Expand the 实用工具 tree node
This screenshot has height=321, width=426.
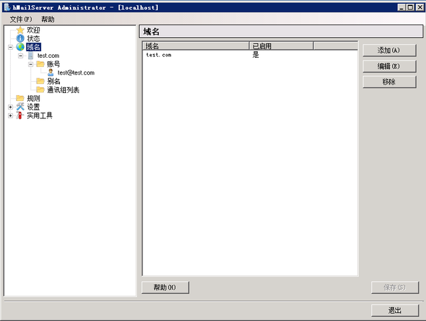coord(11,116)
